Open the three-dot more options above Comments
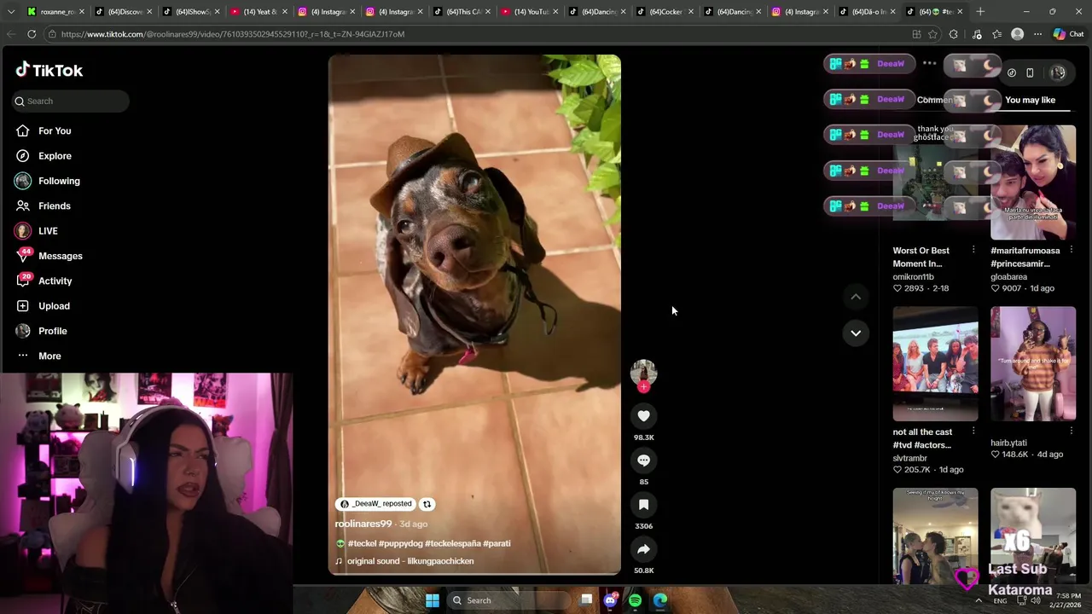Viewport: 1092px width, 614px height. pyautogui.click(x=929, y=63)
